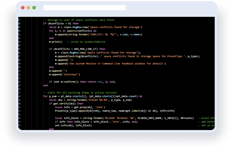The width and height of the screenshot is (233, 150).
Task: Click the string 'Preset %d.%d'
Action: pos(98,100)
